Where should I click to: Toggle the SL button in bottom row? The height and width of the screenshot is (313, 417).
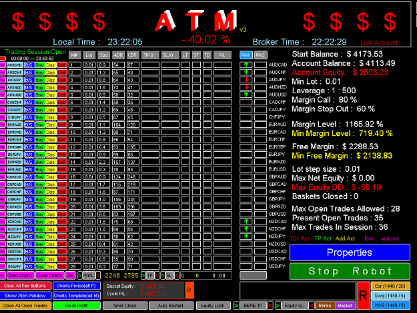(x=169, y=276)
